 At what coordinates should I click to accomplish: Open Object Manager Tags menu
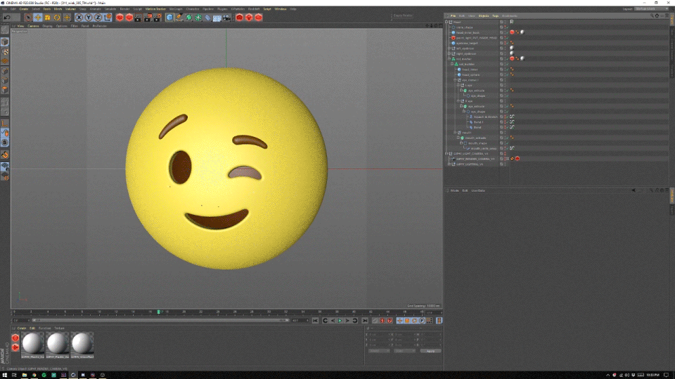[496, 16]
